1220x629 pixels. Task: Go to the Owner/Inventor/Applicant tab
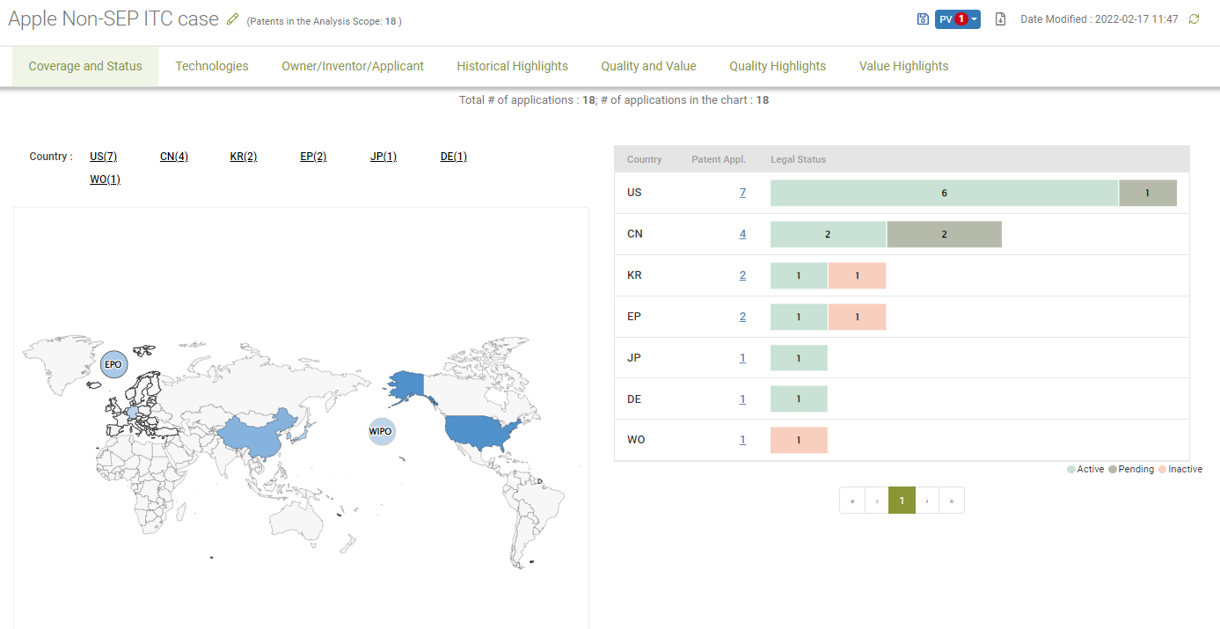click(x=353, y=66)
